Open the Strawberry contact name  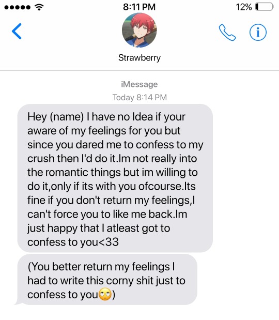coord(139,58)
